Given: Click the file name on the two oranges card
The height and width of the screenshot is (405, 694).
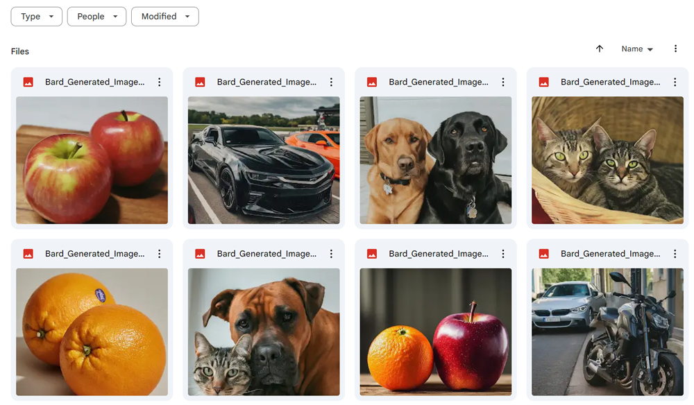Looking at the screenshot, I should coord(94,253).
